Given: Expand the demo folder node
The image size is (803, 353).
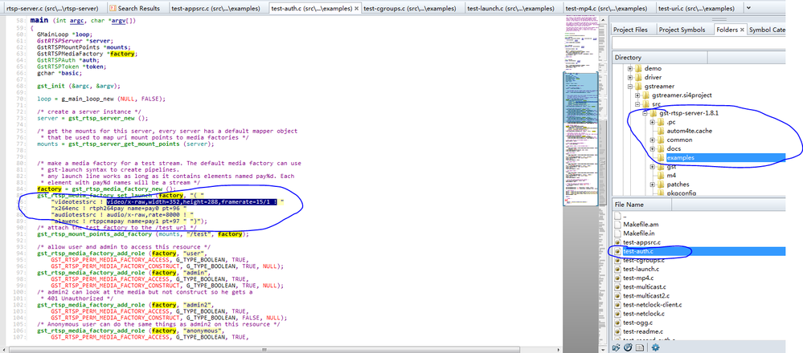Looking at the screenshot, I should [630, 68].
